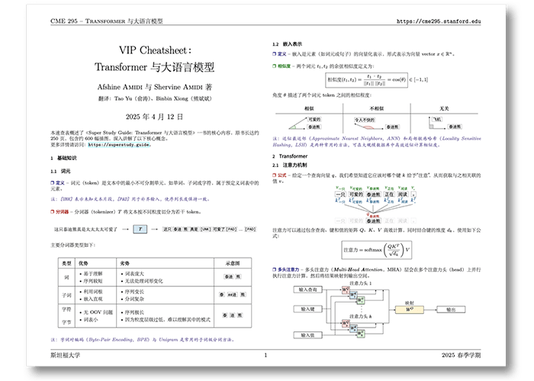Click the cosine similarity formula box
Screen dimensions: 534x381
pos(366,80)
